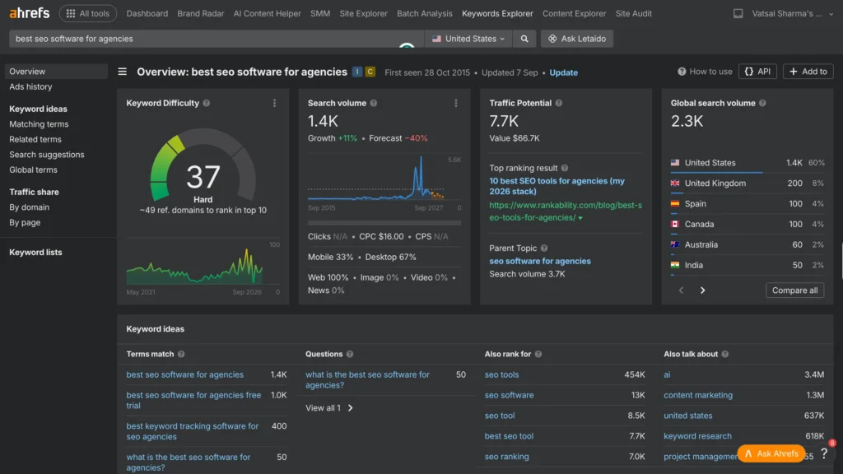Open Global search volume help icon
This screenshot has width=843, height=474.
coord(762,103)
